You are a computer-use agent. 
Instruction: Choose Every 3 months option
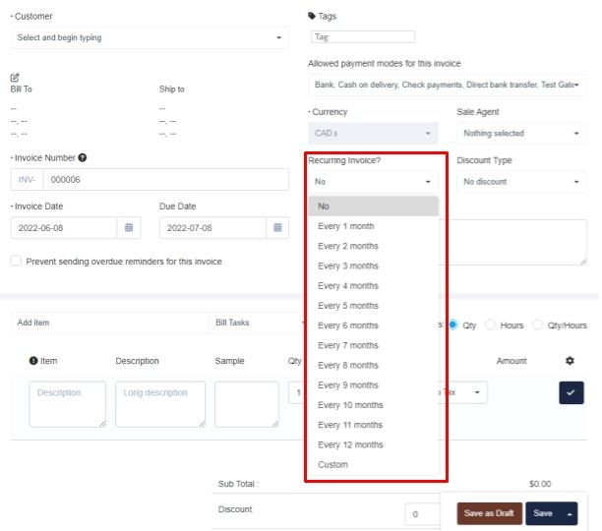click(x=347, y=265)
